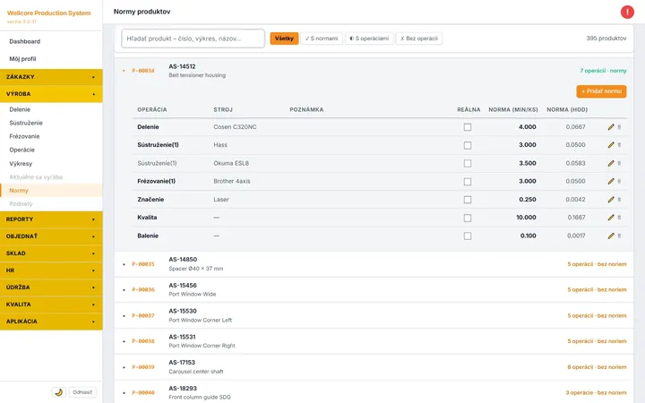Click the Pridať normu button
The width and height of the screenshot is (645, 403).
tap(601, 91)
